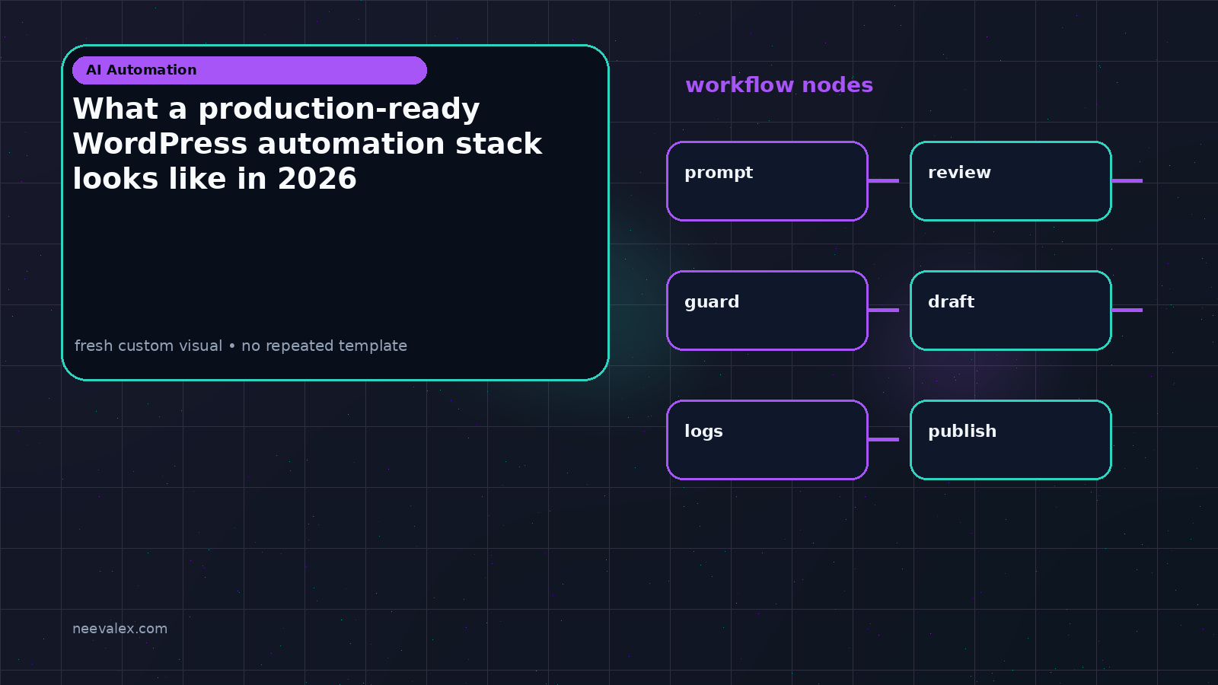Open the draft workflow node
Screen dimensions: 1218x685
(1011, 311)
